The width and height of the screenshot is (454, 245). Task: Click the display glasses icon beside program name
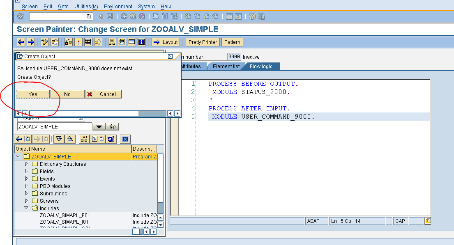(x=112, y=126)
